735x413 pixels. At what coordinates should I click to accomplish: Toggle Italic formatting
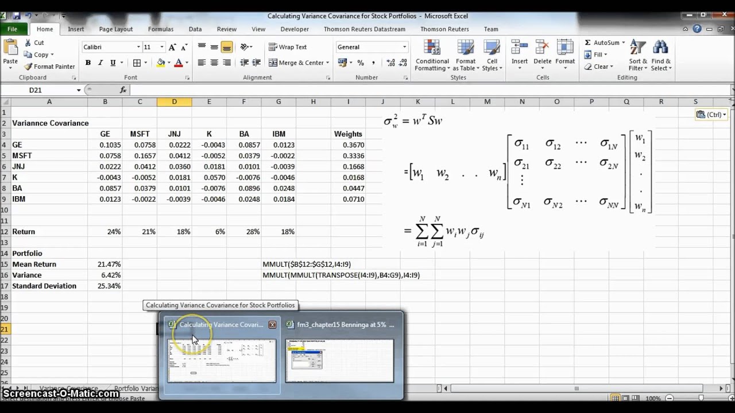pyautogui.click(x=100, y=63)
